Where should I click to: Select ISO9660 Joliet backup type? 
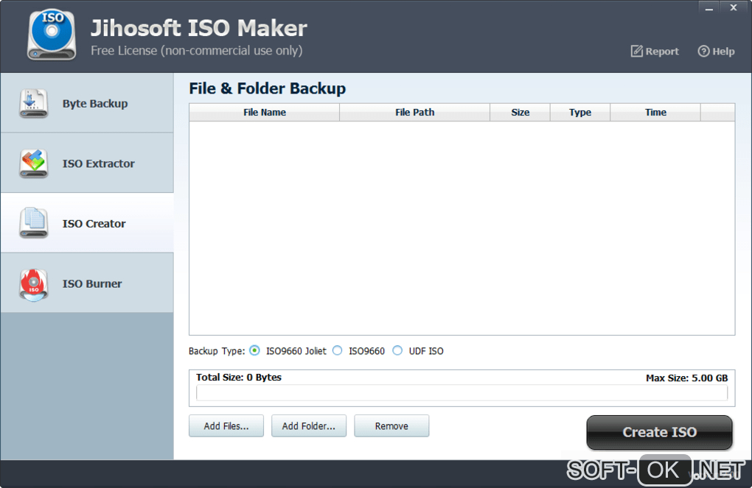click(x=254, y=350)
